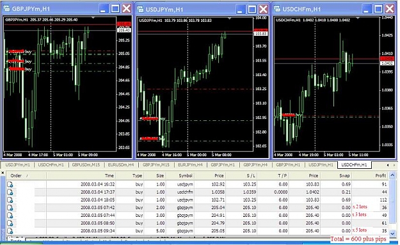Click the take profit 0.0000 cell

pos(280,192)
